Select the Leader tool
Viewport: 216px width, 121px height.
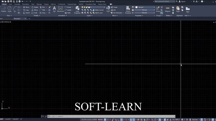click(68, 10)
